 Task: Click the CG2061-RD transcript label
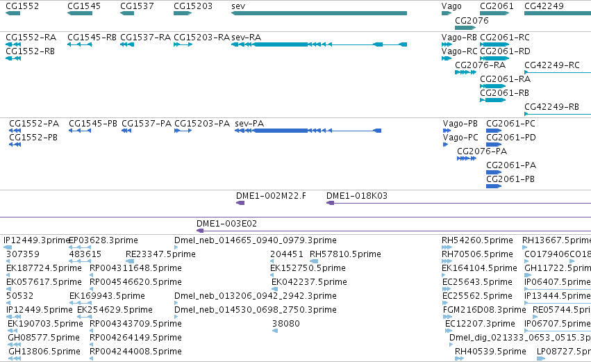coord(505,51)
